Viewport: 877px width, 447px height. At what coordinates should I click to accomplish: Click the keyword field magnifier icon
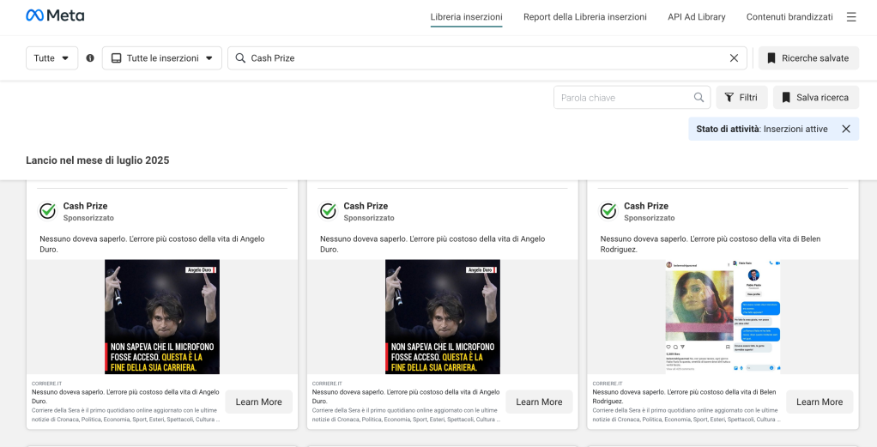(699, 98)
